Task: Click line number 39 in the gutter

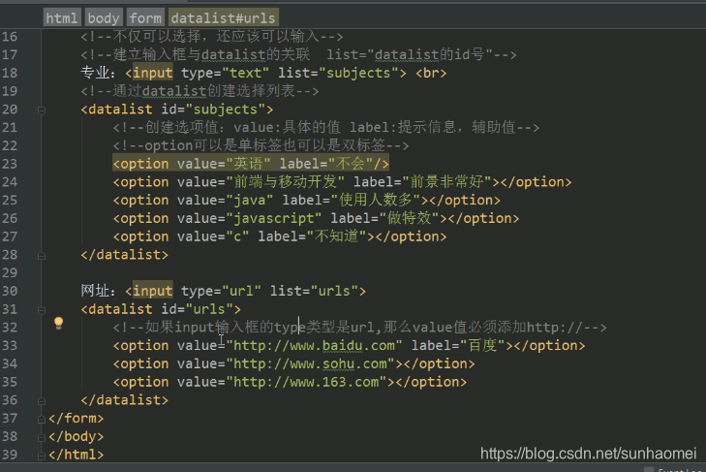Action: 10,455
